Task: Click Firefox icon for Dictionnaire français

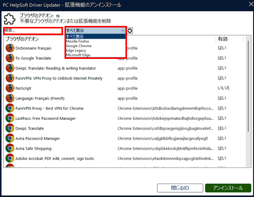Action: pyautogui.click(x=10, y=48)
